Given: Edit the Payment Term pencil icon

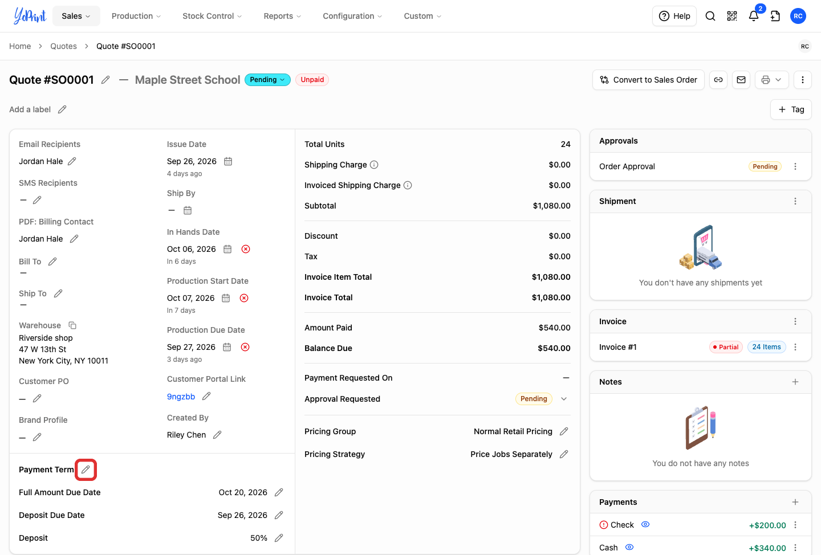Looking at the screenshot, I should 86,470.
